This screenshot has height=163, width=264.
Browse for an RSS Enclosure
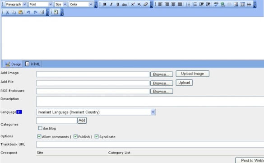162,92
